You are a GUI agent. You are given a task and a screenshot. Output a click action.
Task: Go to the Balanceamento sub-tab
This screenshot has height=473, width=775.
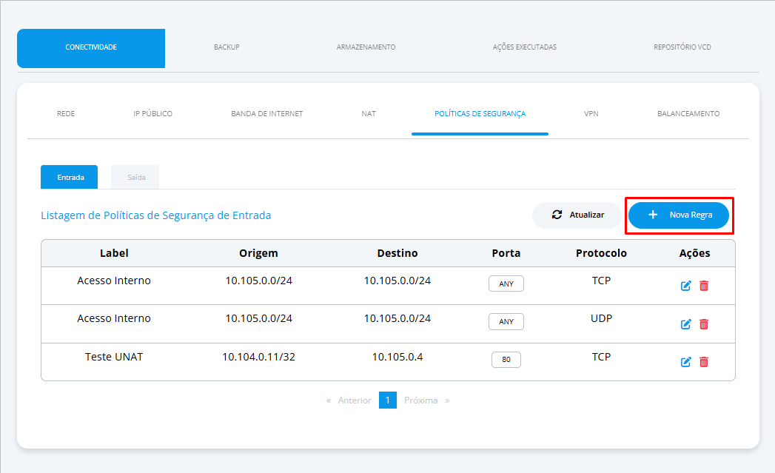(x=688, y=114)
